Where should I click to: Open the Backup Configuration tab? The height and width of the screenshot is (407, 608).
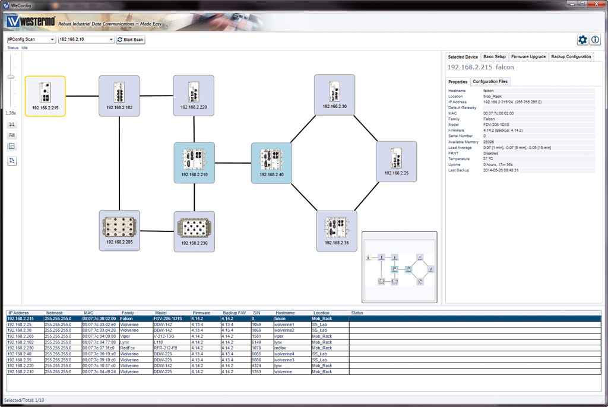point(571,57)
